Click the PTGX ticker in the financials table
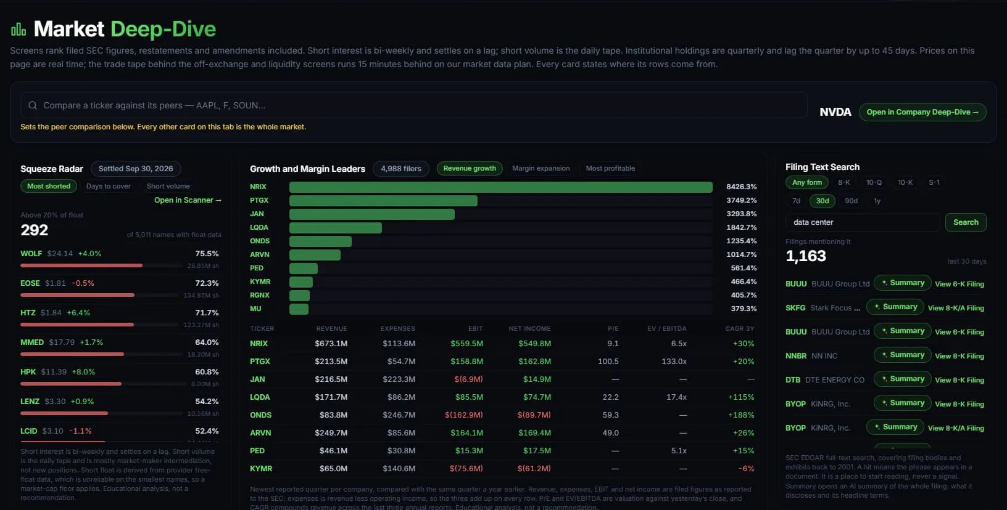The width and height of the screenshot is (1007, 510). (260, 362)
